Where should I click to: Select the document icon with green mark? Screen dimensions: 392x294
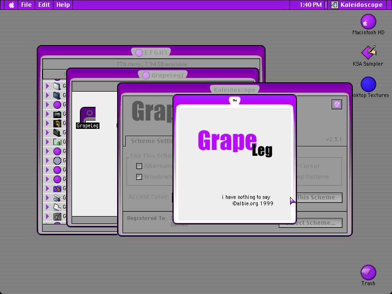(57, 142)
